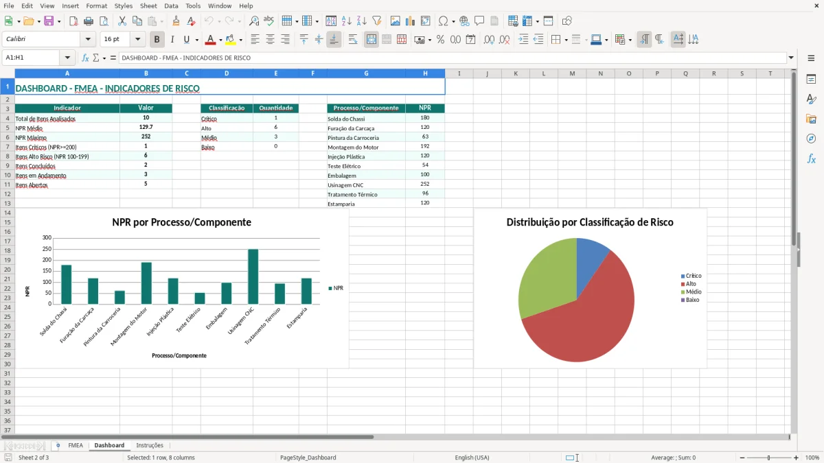Expand the Borders dropdown arrow

coord(566,40)
